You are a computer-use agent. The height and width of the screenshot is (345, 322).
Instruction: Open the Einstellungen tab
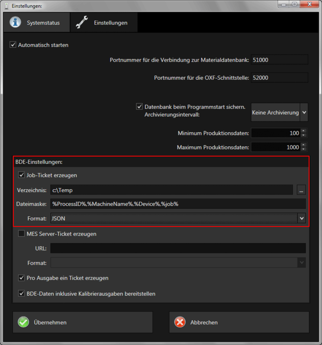104,22
